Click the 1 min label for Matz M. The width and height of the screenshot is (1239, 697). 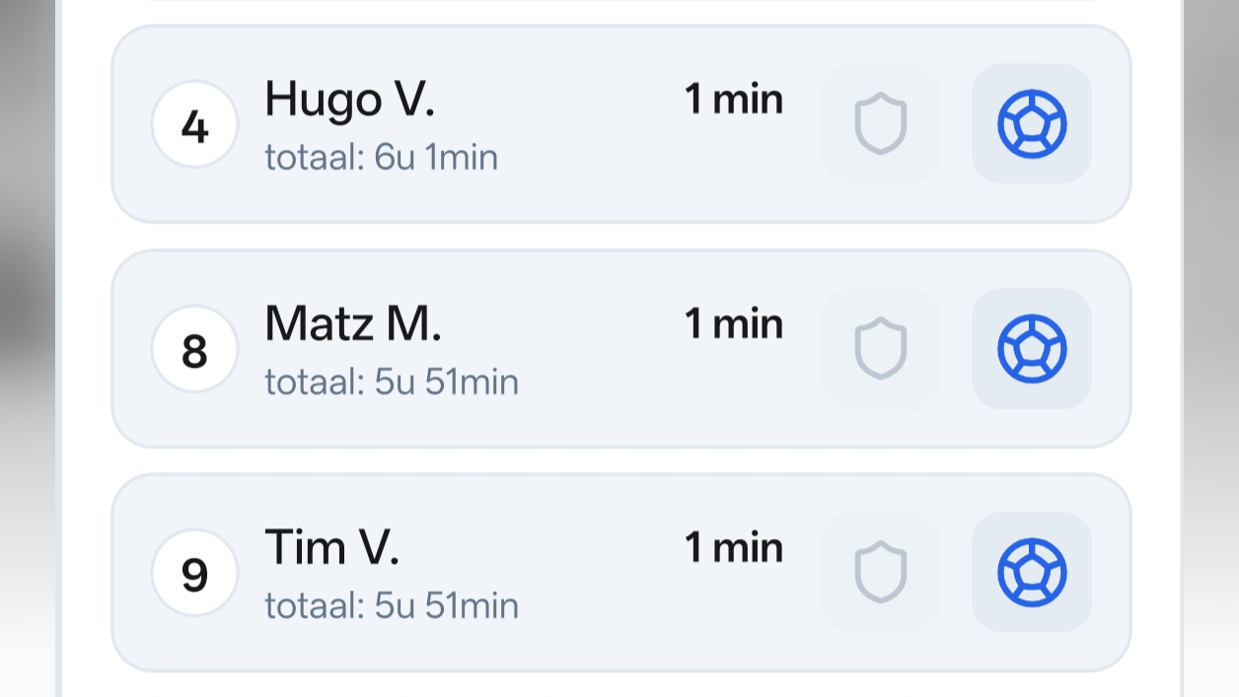734,323
